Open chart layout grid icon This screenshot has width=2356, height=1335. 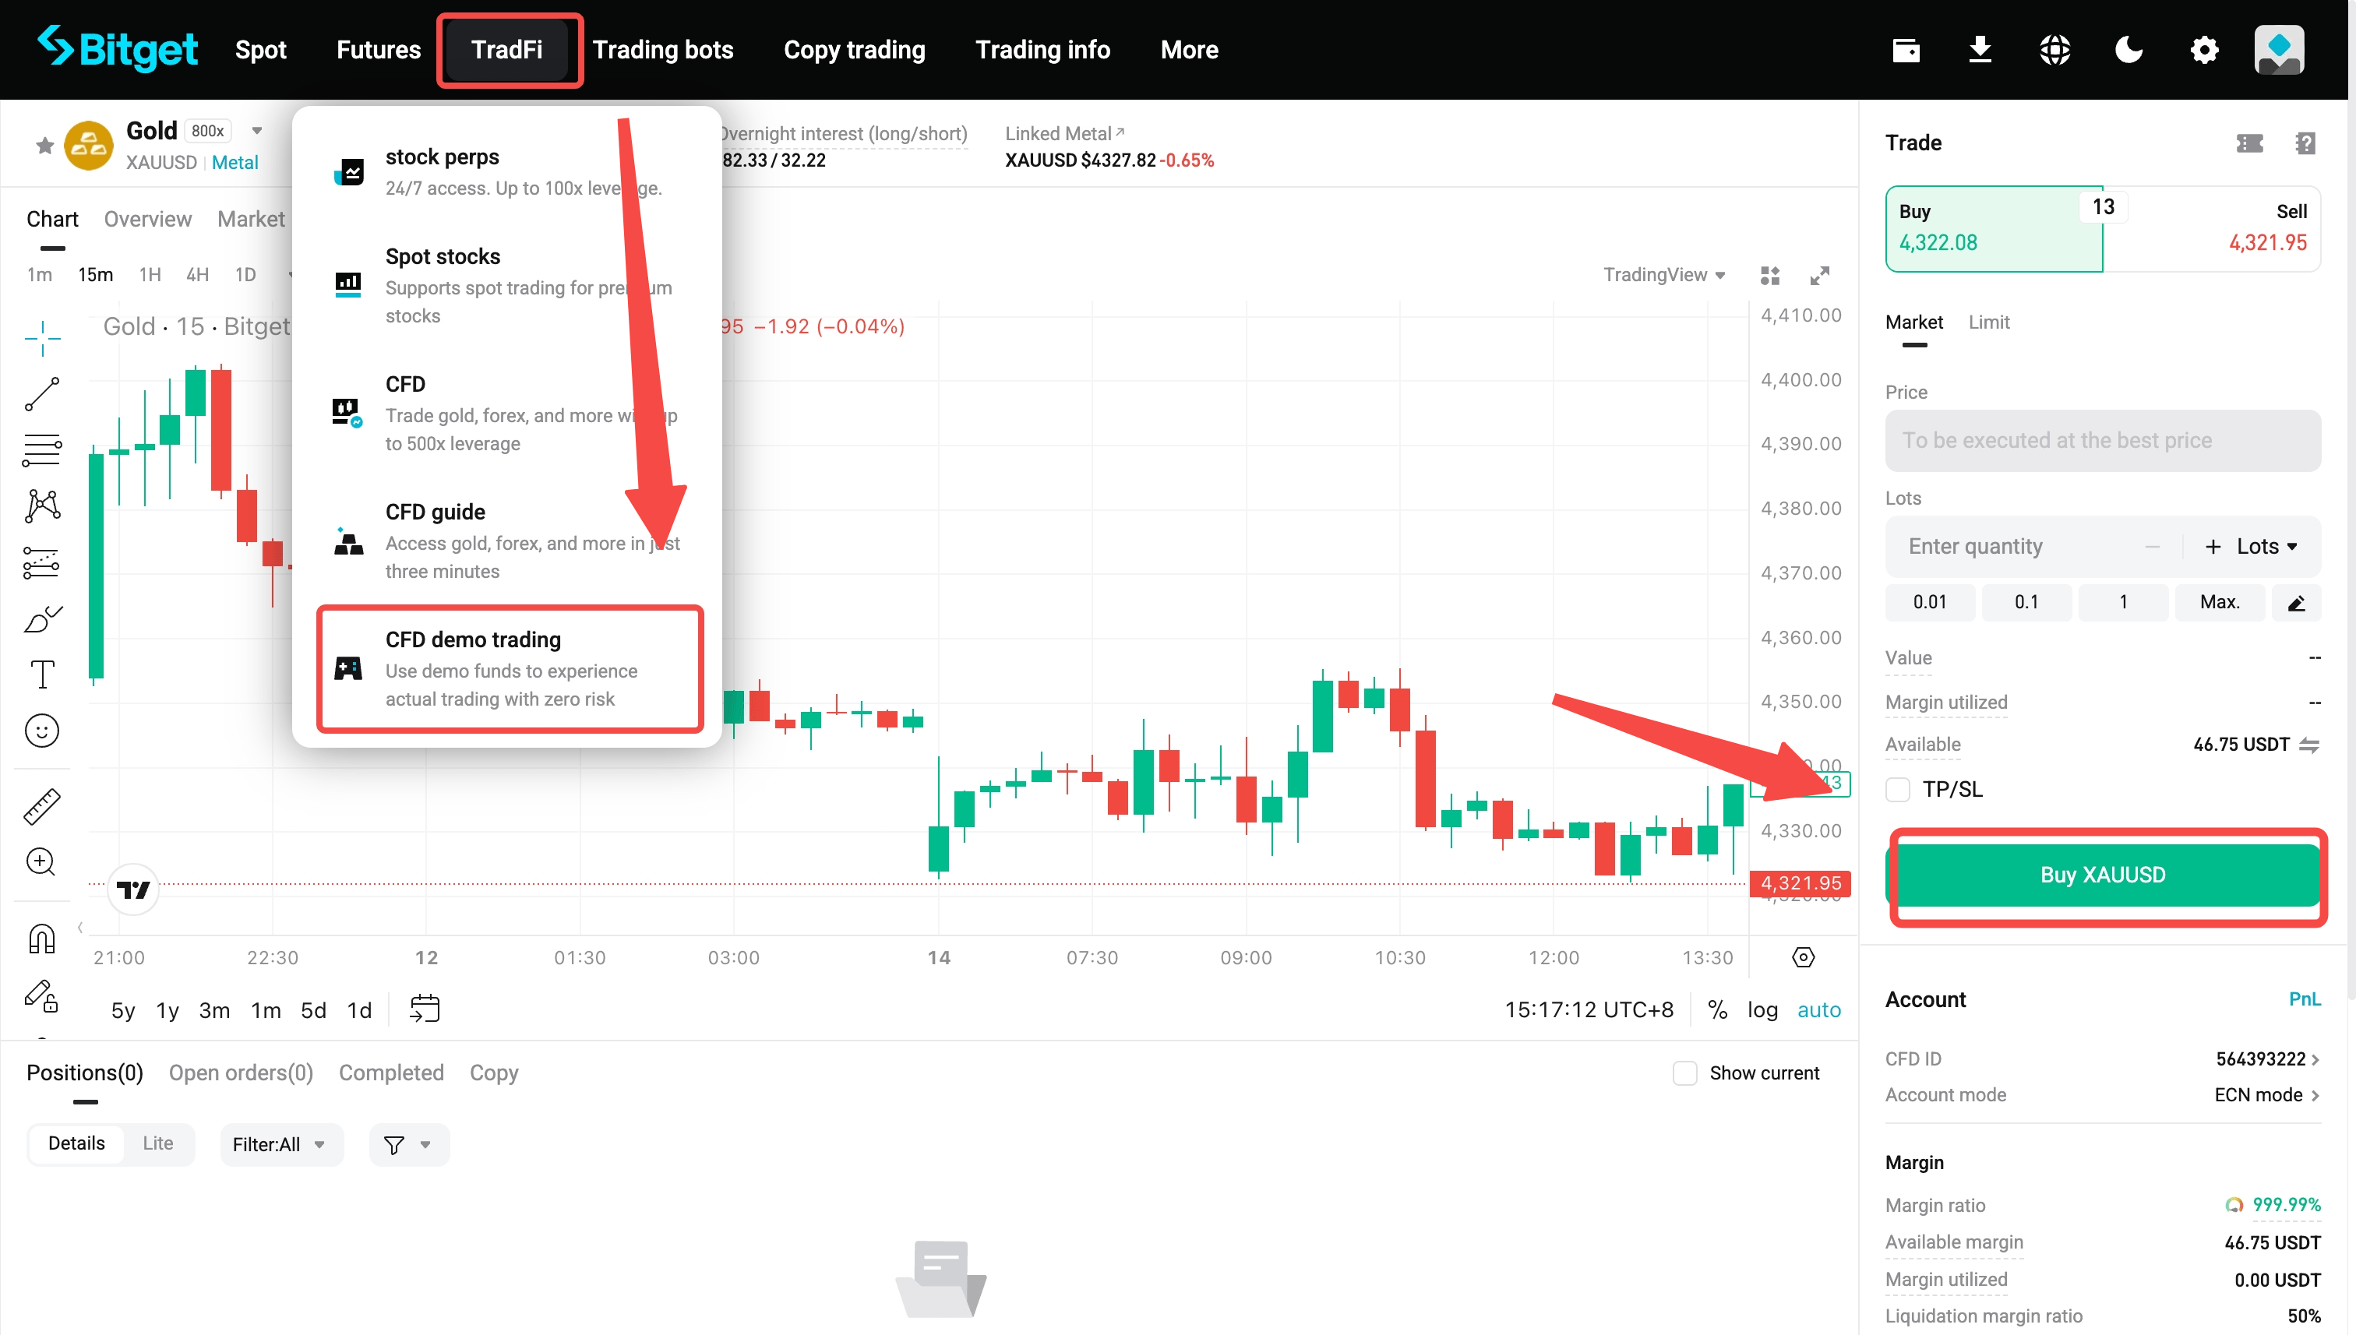click(x=1770, y=275)
